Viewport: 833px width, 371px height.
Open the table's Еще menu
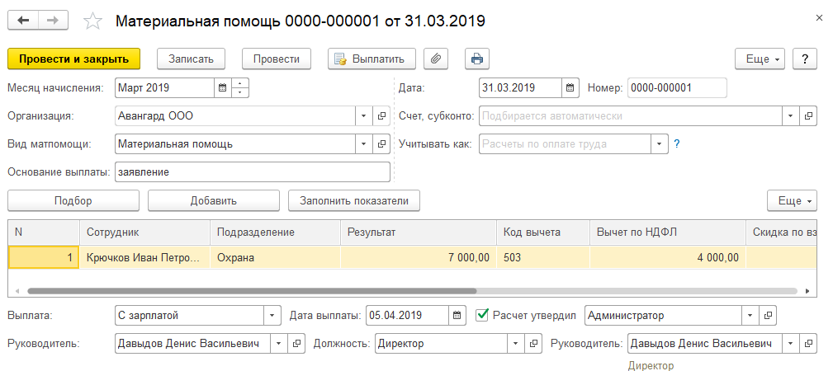(x=792, y=200)
